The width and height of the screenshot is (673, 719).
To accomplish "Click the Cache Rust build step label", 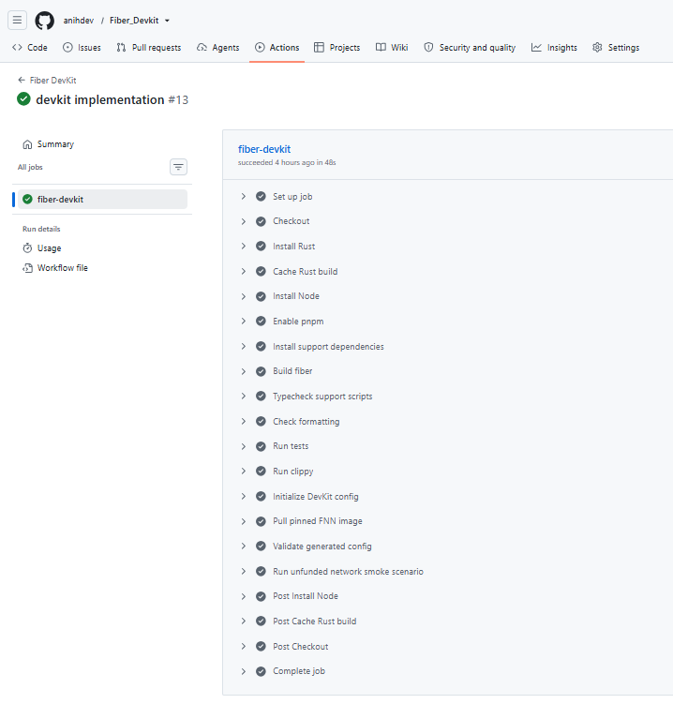I will coord(305,272).
